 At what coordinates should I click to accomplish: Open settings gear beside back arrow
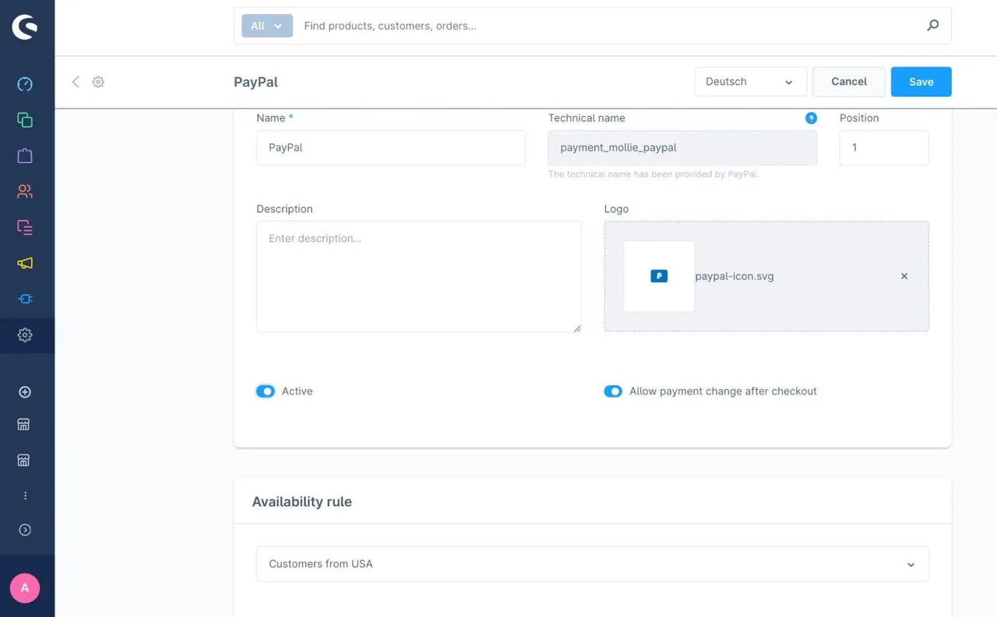pos(98,82)
